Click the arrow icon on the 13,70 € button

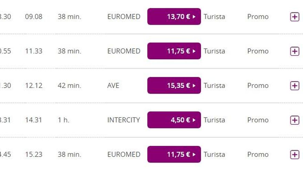pyautogui.click(x=194, y=16)
